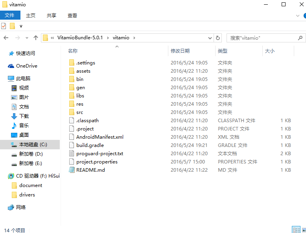Open the 视频 library icon

14,88
